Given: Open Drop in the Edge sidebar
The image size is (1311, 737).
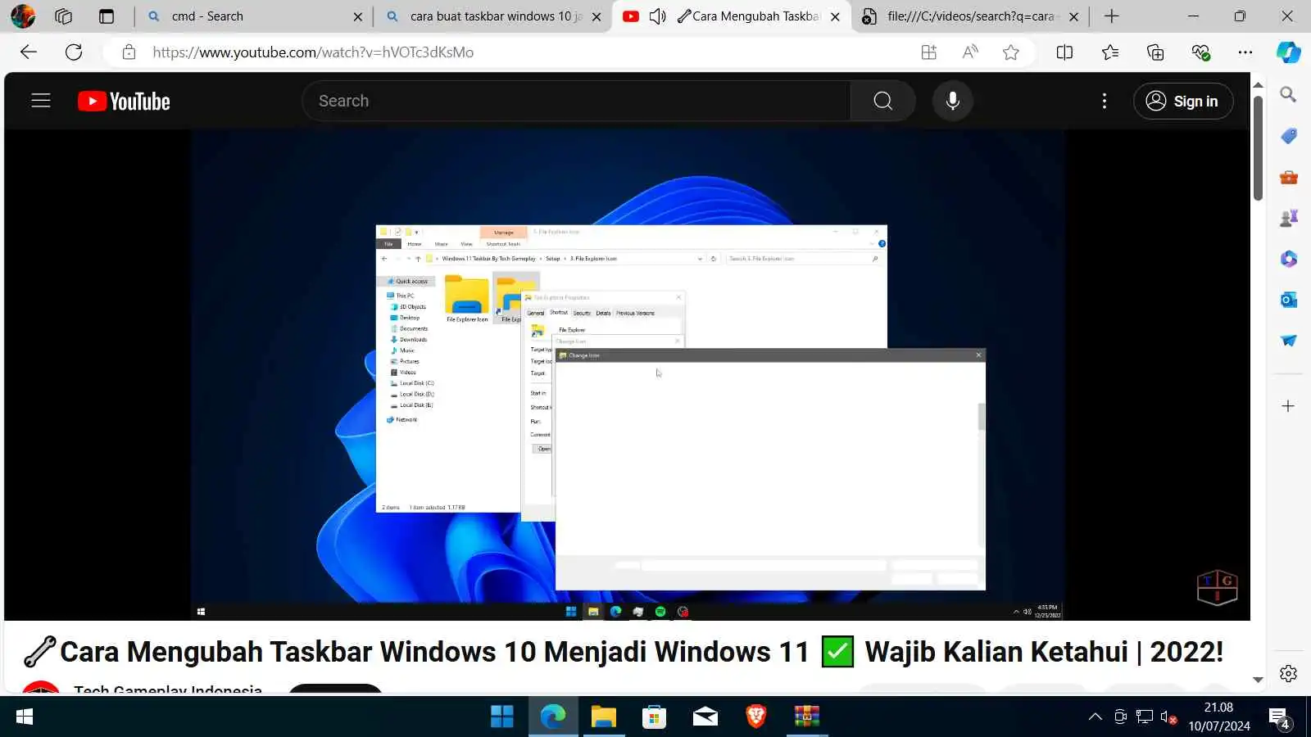Looking at the screenshot, I should pyautogui.click(x=1288, y=341).
